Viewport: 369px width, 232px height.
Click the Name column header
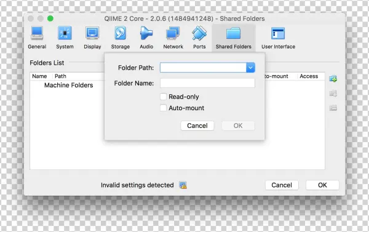pos(39,76)
